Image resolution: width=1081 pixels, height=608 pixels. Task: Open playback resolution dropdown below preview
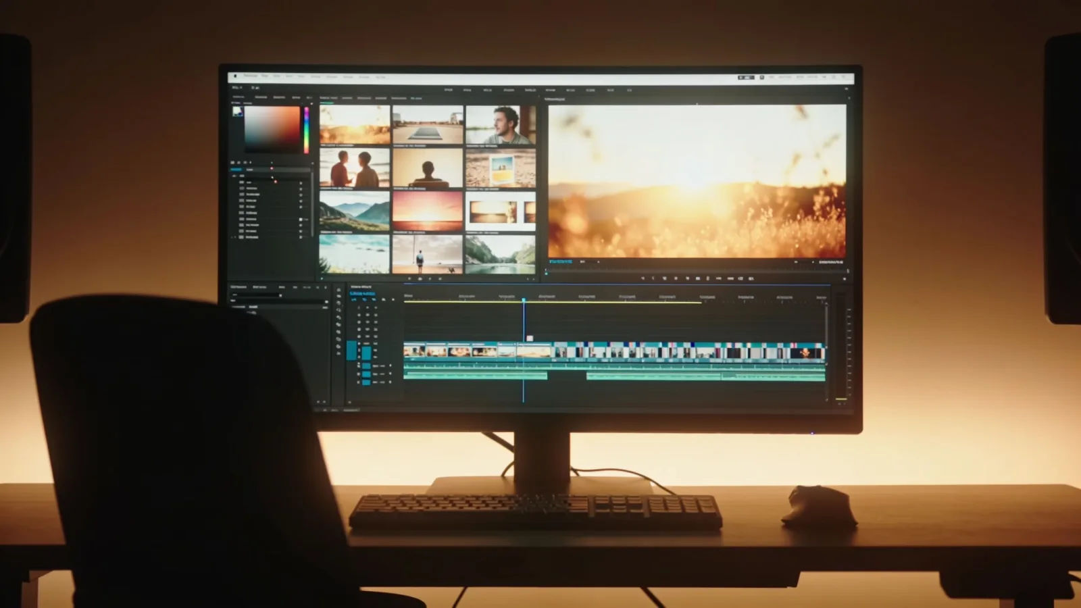click(x=805, y=261)
